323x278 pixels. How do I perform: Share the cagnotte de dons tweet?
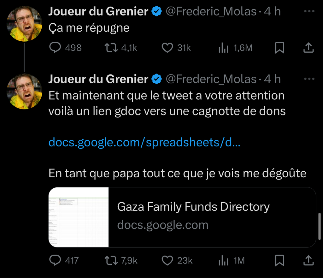point(308,260)
